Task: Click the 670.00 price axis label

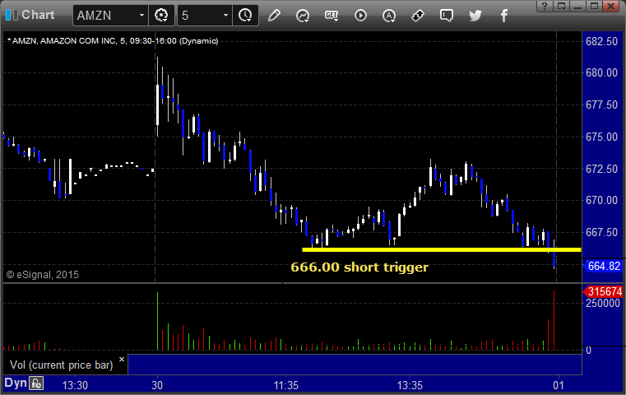Action: click(x=601, y=200)
